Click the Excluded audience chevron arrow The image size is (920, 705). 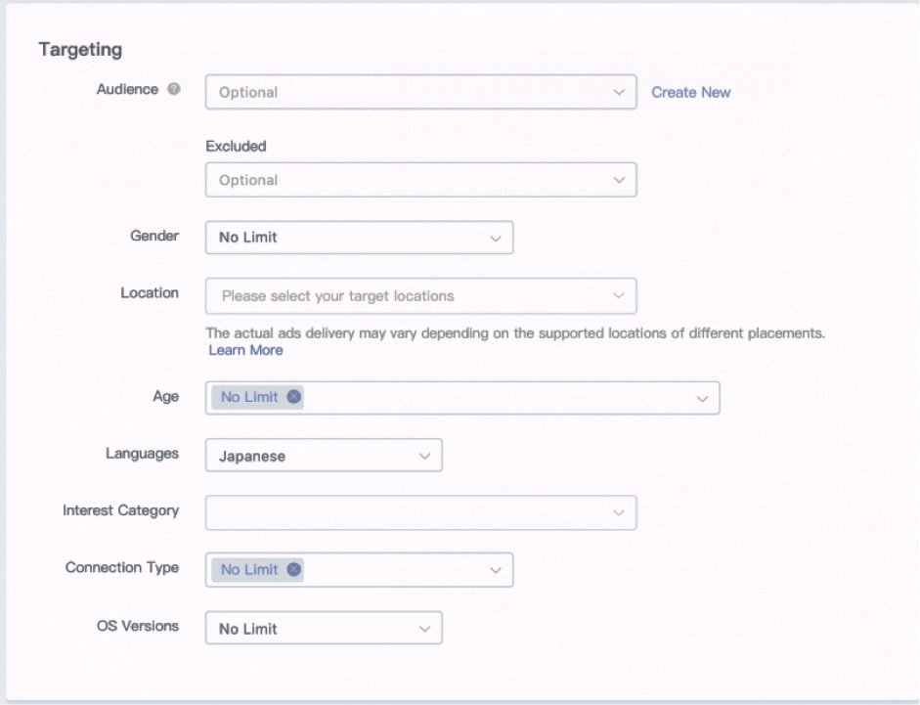click(x=618, y=180)
